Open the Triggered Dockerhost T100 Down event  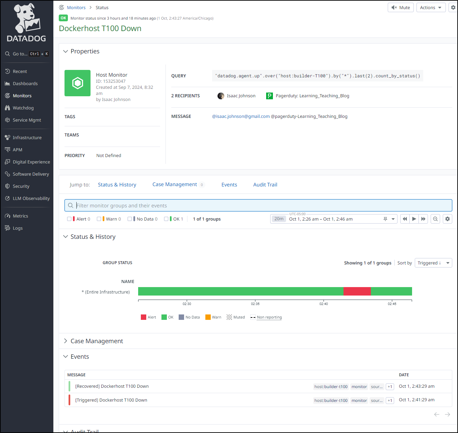pos(111,400)
